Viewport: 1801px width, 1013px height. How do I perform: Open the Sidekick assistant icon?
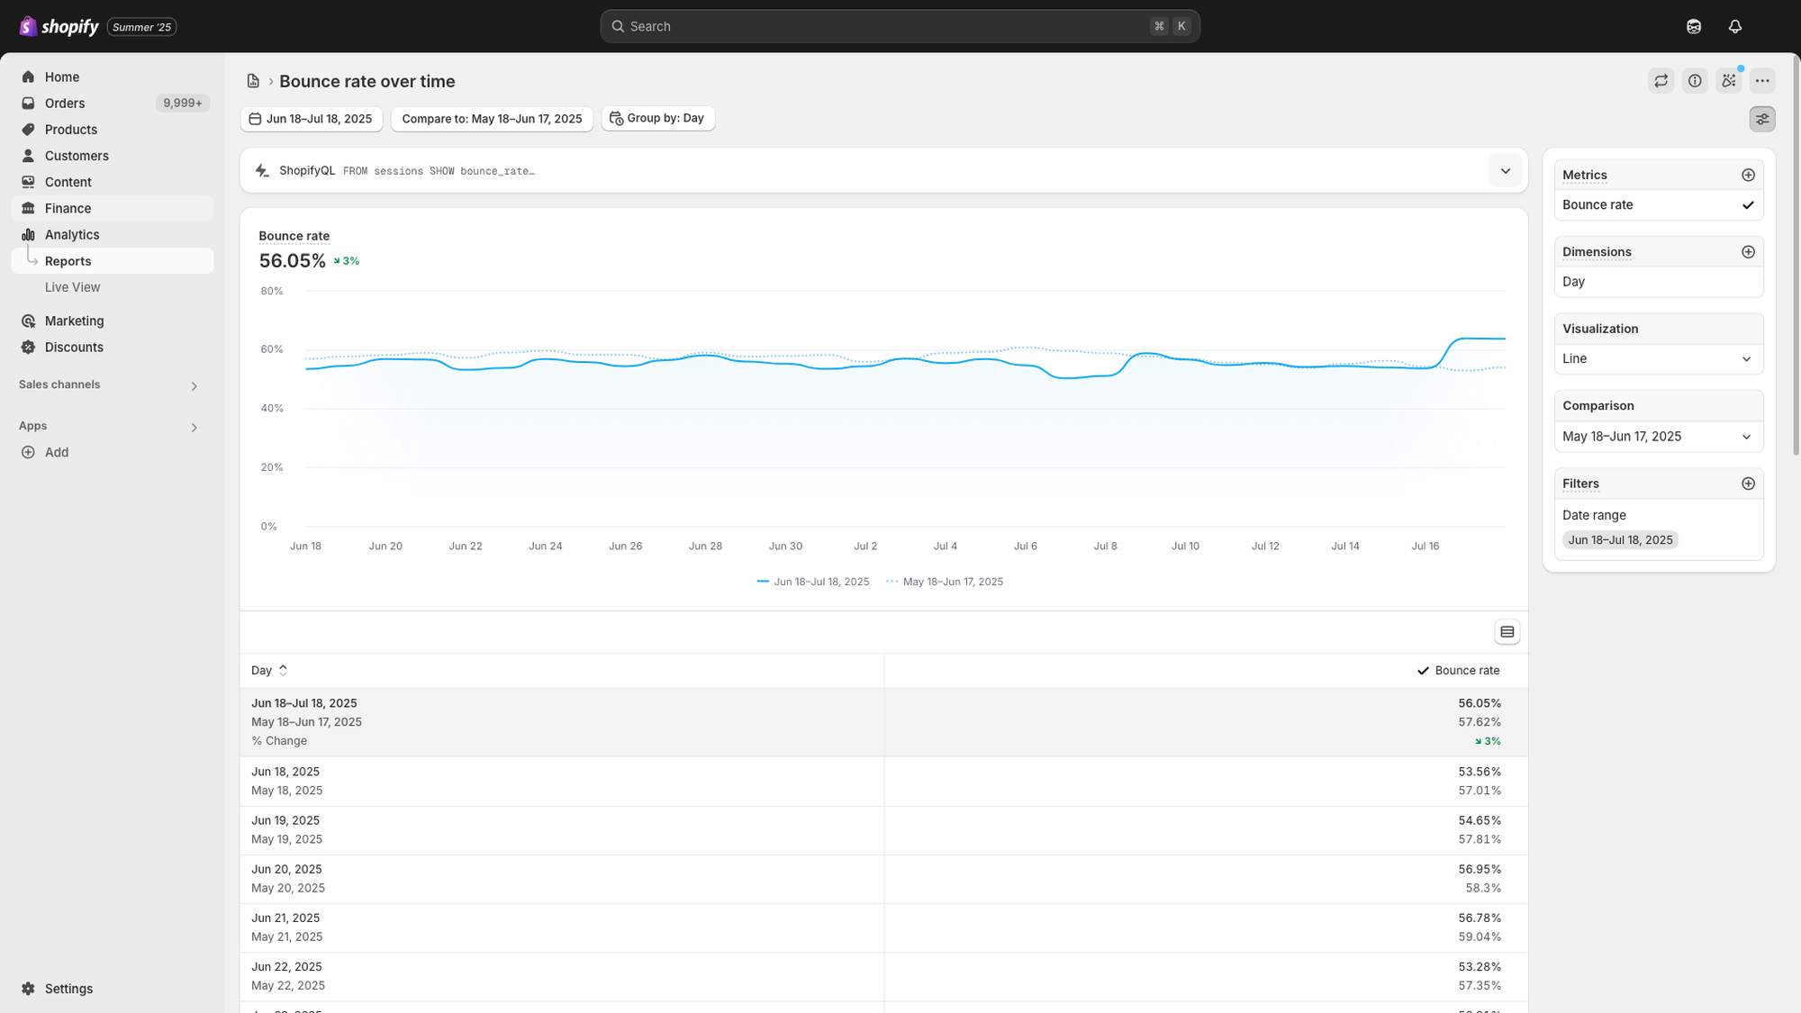click(x=1729, y=81)
